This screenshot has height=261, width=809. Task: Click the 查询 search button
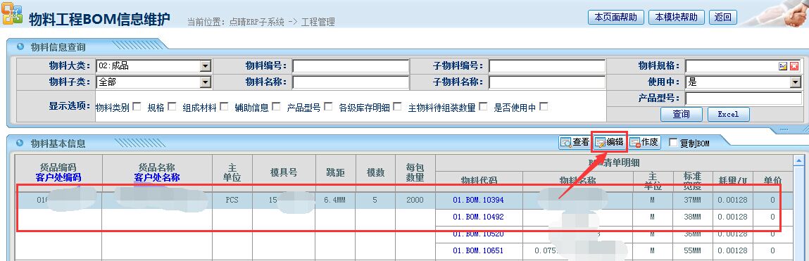point(682,114)
